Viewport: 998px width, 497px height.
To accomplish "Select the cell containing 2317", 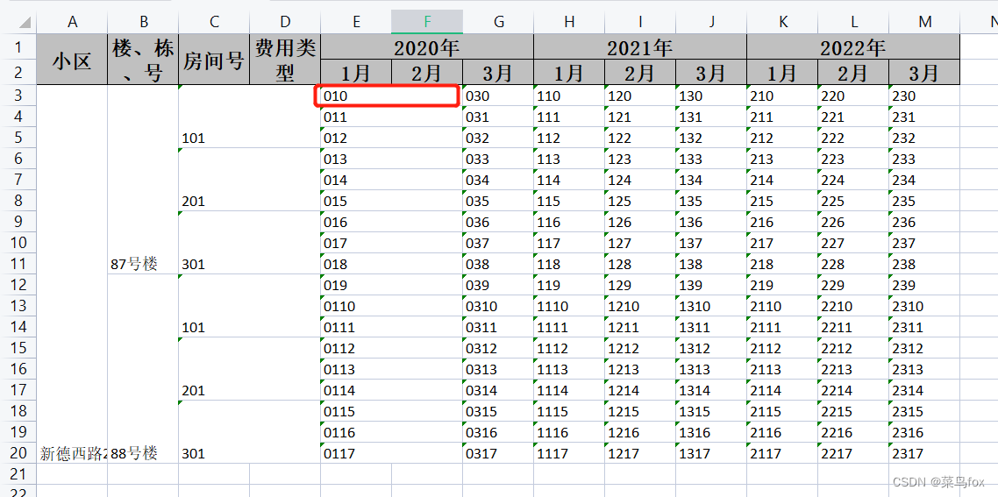I will [x=924, y=453].
